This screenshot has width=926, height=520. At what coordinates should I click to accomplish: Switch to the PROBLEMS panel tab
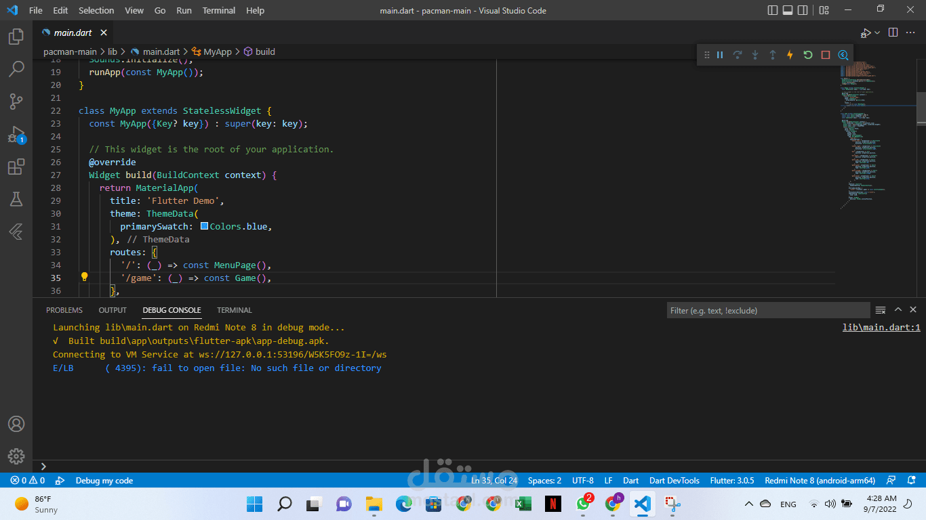[64, 310]
